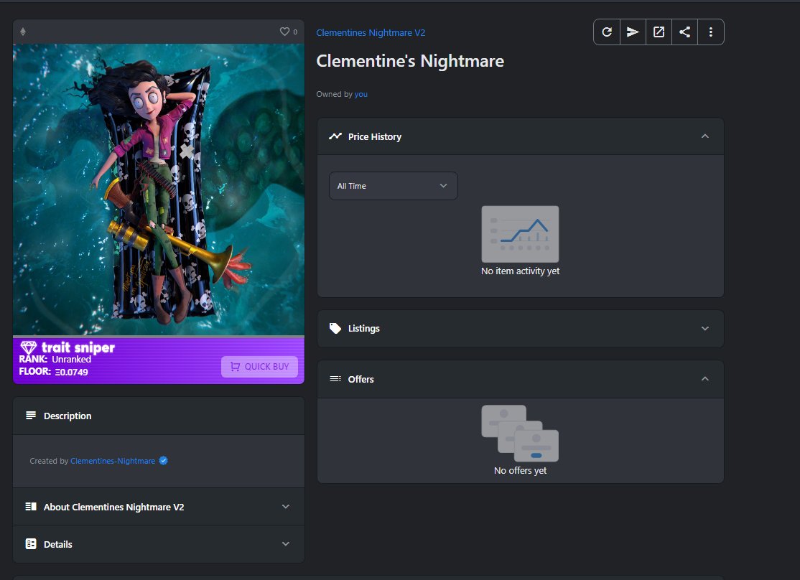
Task: Click the refresh metadata icon
Action: tap(607, 32)
